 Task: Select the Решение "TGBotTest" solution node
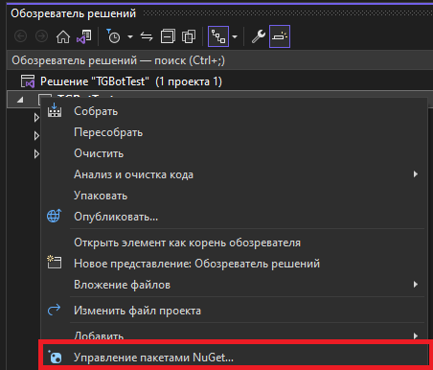click(x=131, y=81)
